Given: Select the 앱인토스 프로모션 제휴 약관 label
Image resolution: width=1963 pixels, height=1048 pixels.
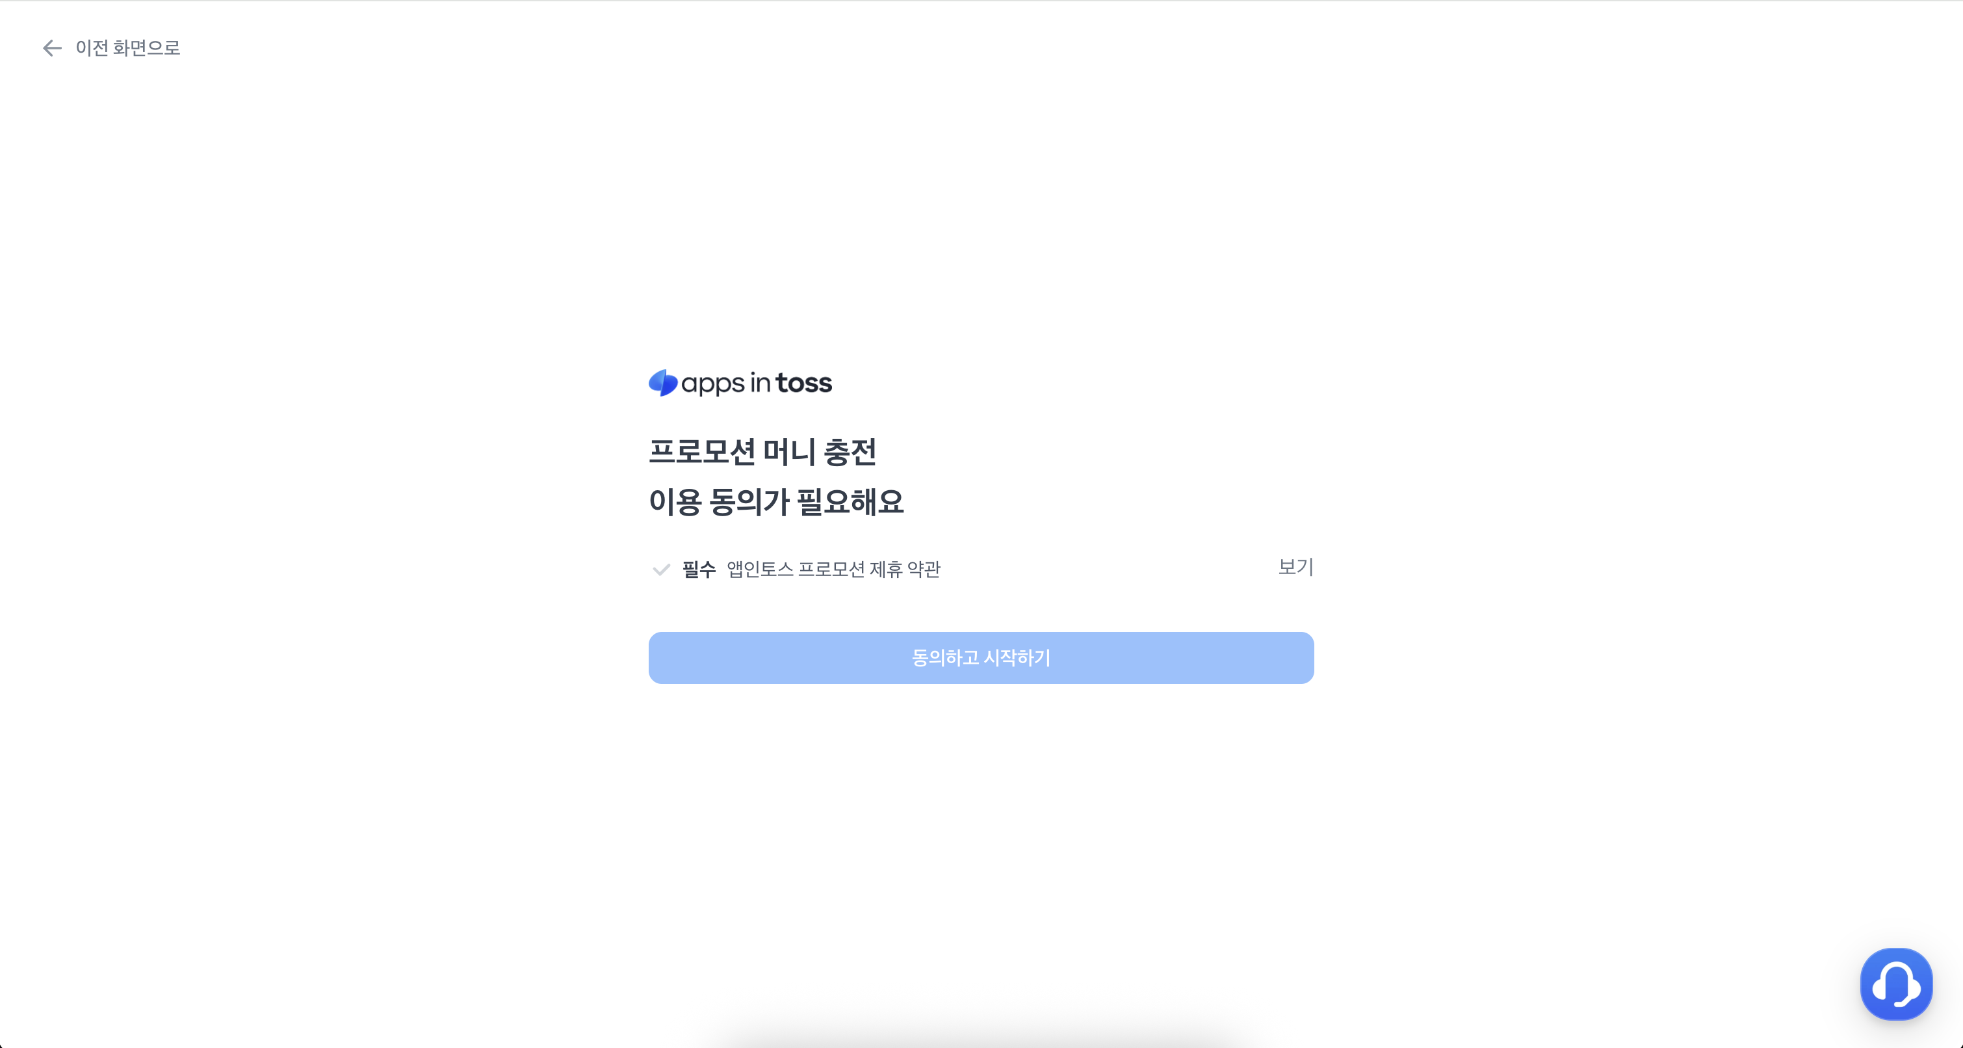Looking at the screenshot, I should (x=834, y=570).
